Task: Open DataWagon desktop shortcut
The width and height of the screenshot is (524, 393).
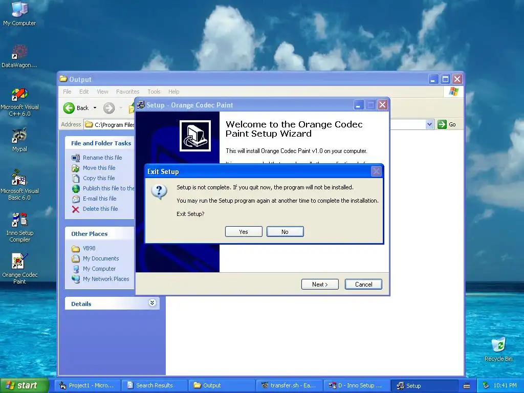Action: (x=19, y=56)
